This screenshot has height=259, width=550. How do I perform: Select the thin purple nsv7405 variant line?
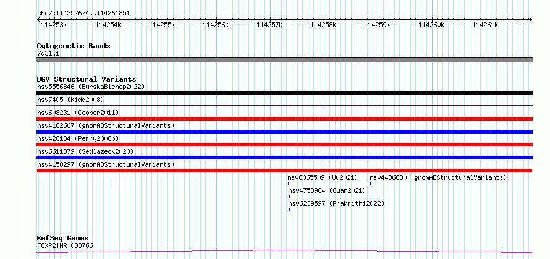(x=284, y=105)
